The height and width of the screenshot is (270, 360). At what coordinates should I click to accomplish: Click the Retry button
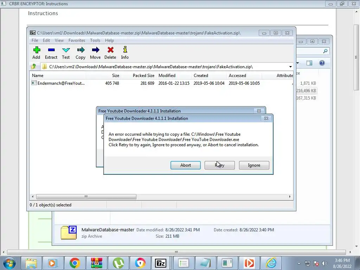[x=219, y=165]
